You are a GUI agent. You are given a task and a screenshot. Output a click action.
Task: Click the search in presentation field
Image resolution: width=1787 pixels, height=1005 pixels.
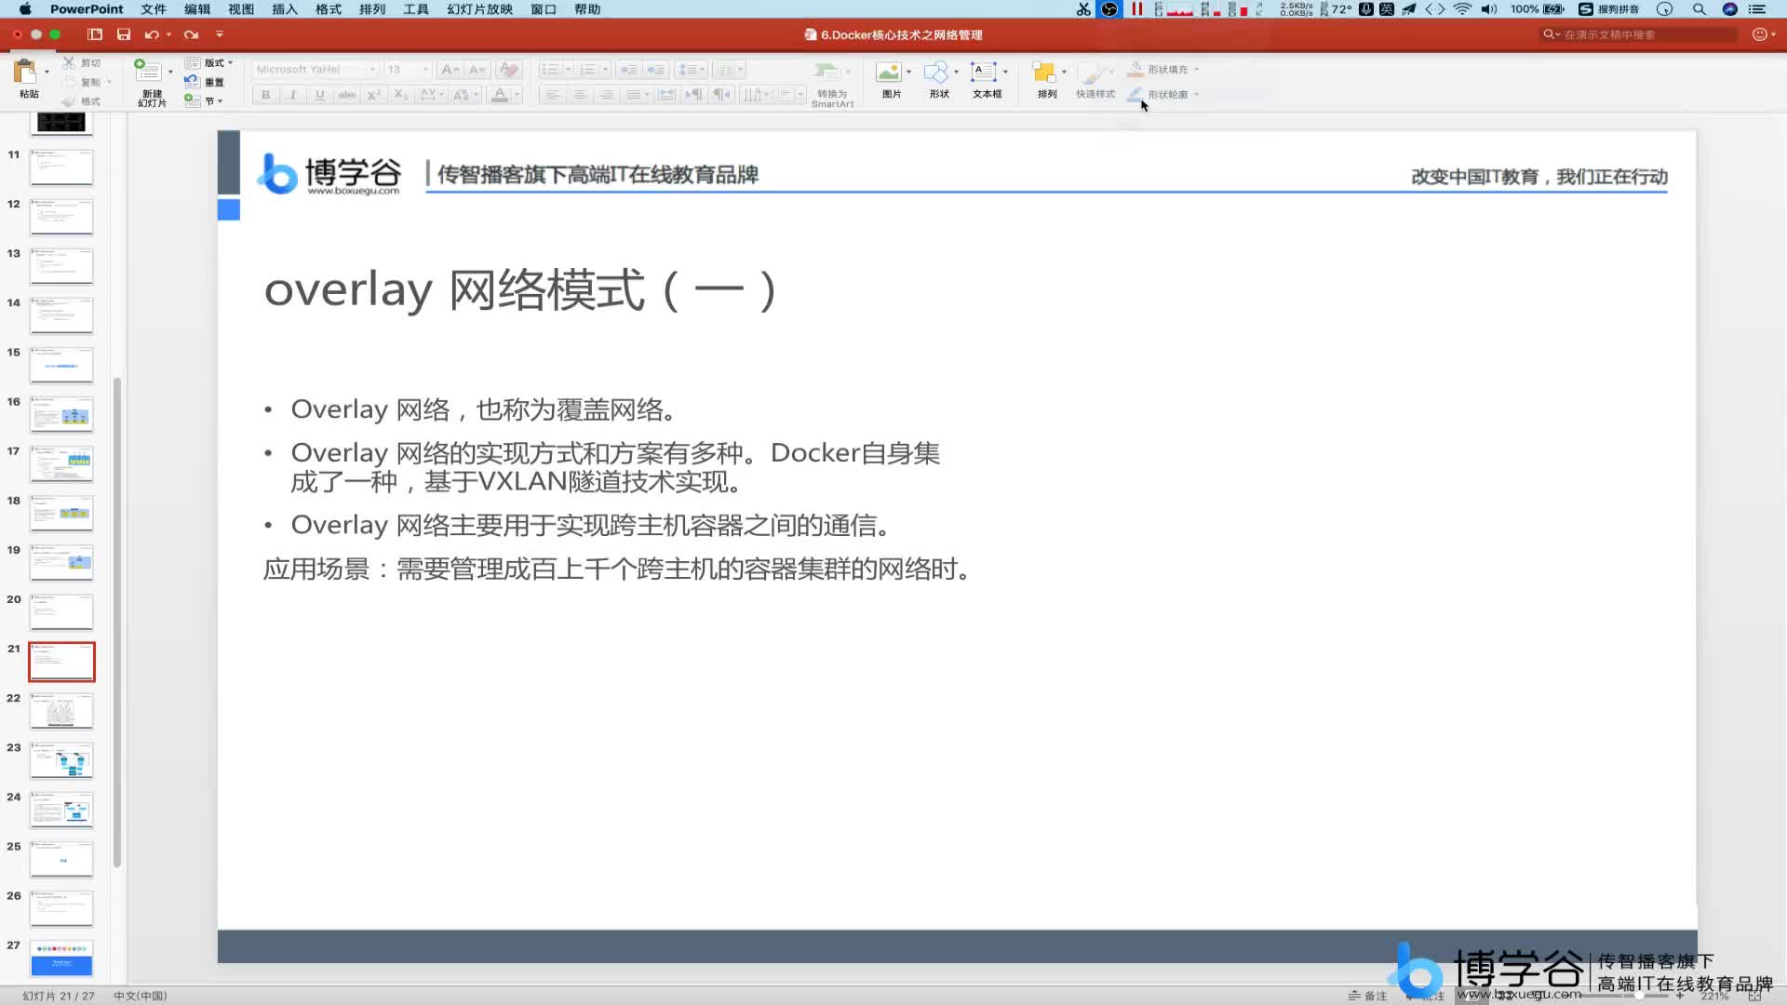[x=1640, y=34]
